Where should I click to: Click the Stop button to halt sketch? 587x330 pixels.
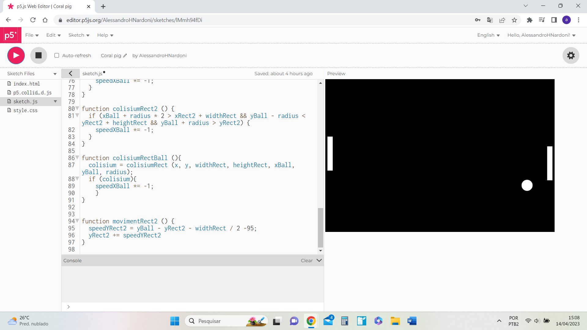pyautogui.click(x=38, y=55)
